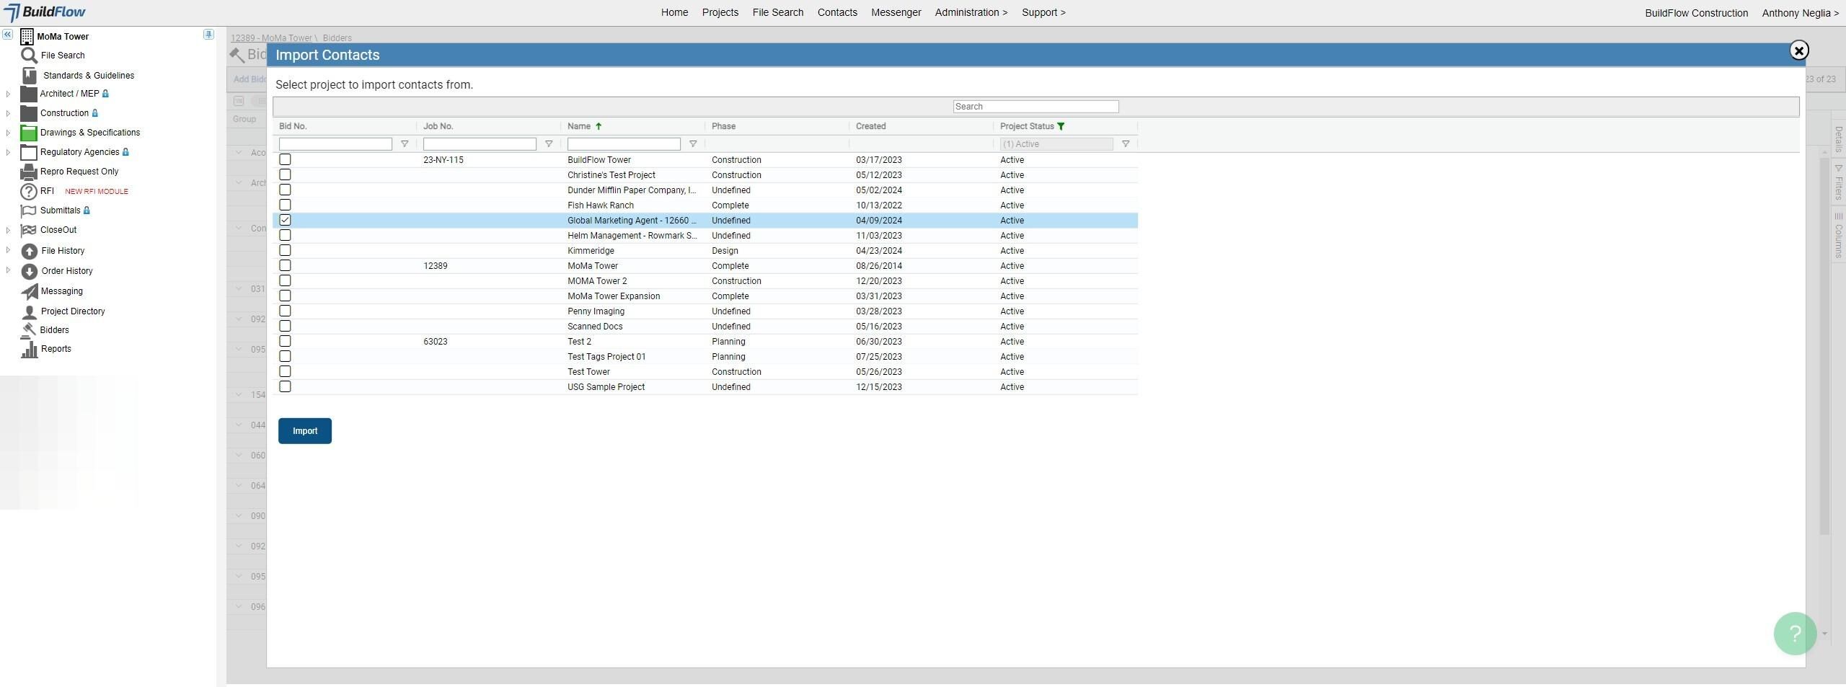Viewport: 1846px width, 687px height.
Task: Tick the Fish Hawk Ranch checkbox
Action: (x=285, y=205)
